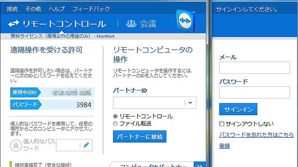Select the ファイル転送 radio button
Screen dimensions: 298x167
click(x=115, y=124)
